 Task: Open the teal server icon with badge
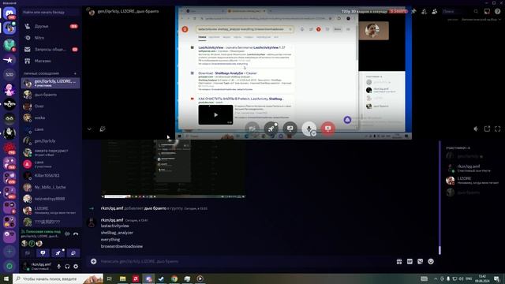pyautogui.click(x=9, y=44)
